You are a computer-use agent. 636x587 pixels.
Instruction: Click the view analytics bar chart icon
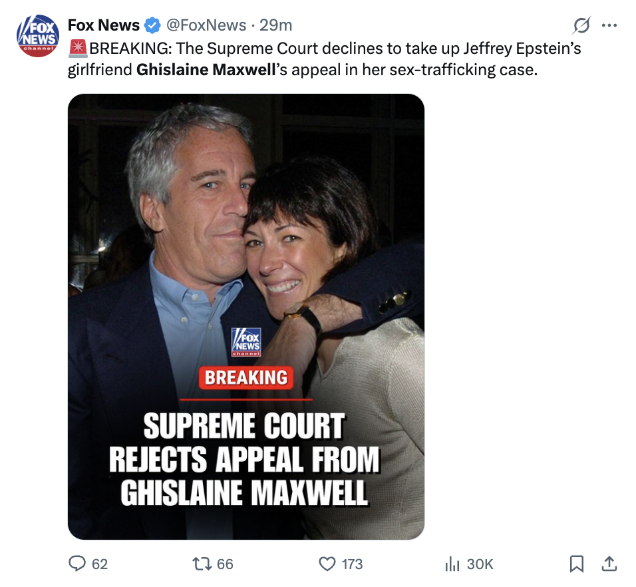[452, 564]
